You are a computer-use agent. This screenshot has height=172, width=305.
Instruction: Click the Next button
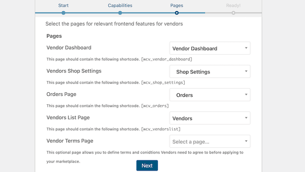tap(147, 166)
